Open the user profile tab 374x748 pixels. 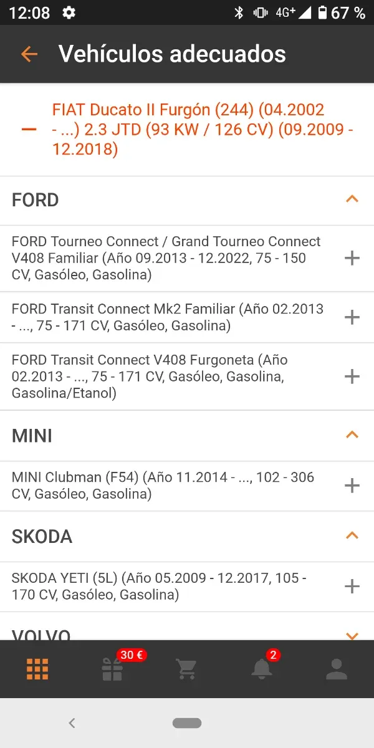pyautogui.click(x=337, y=669)
